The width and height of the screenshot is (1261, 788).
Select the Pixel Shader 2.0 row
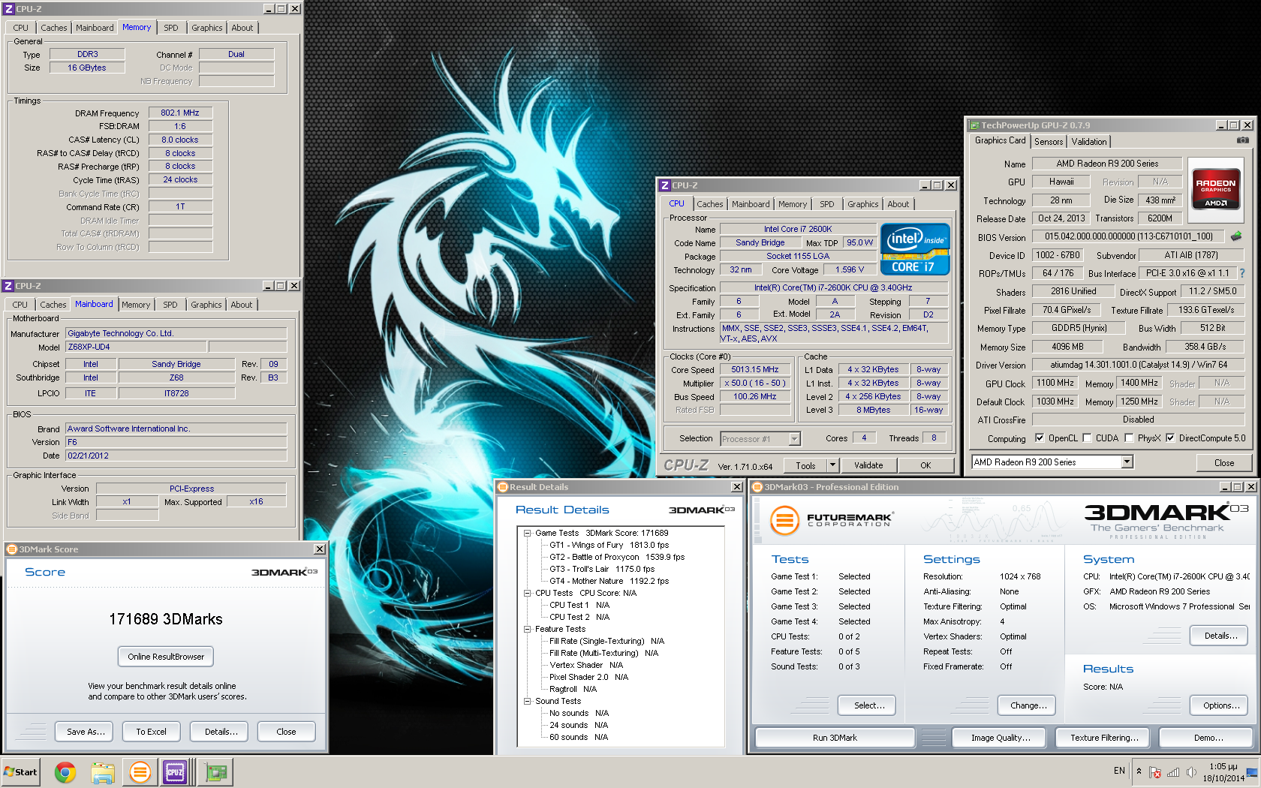coord(588,677)
